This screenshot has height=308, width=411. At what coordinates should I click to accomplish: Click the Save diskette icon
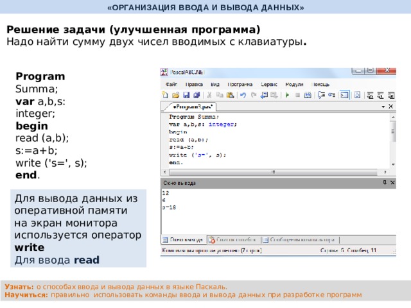tap(186, 95)
